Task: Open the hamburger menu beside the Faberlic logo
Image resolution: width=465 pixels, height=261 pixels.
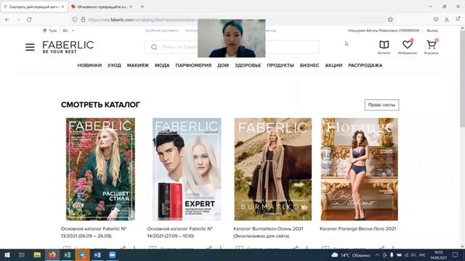Action: coord(30,47)
